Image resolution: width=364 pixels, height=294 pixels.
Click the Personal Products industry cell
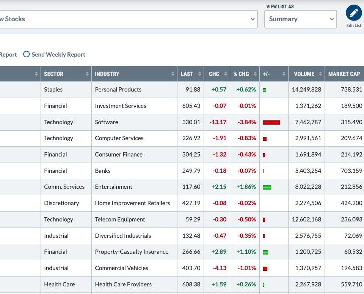pyautogui.click(x=118, y=90)
